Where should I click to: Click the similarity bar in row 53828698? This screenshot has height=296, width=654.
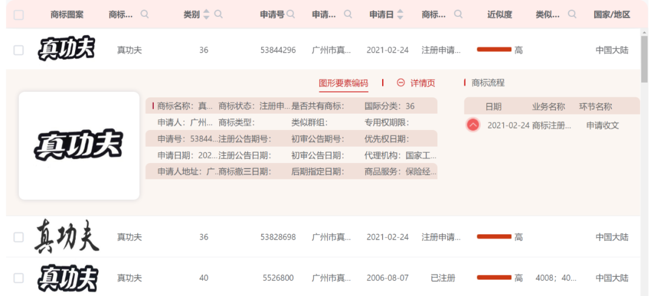494,236
